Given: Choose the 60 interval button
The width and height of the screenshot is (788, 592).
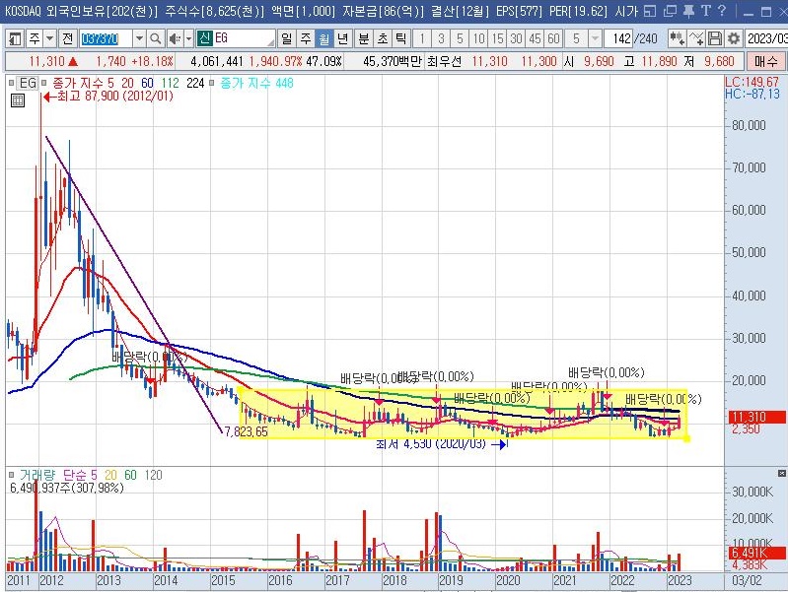Looking at the screenshot, I should coord(553,38).
